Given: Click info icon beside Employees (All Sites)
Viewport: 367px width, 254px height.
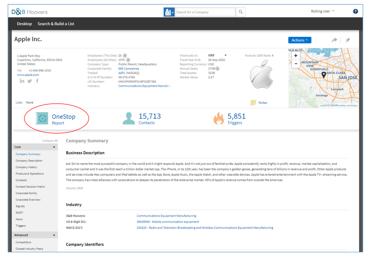Looking at the screenshot, I should click(x=128, y=60).
